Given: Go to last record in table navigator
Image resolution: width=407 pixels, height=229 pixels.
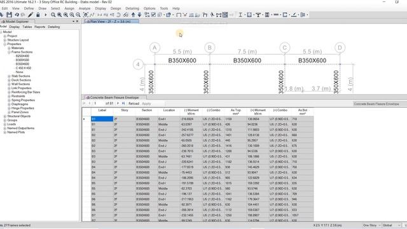Looking at the screenshot, I should pos(123,103).
